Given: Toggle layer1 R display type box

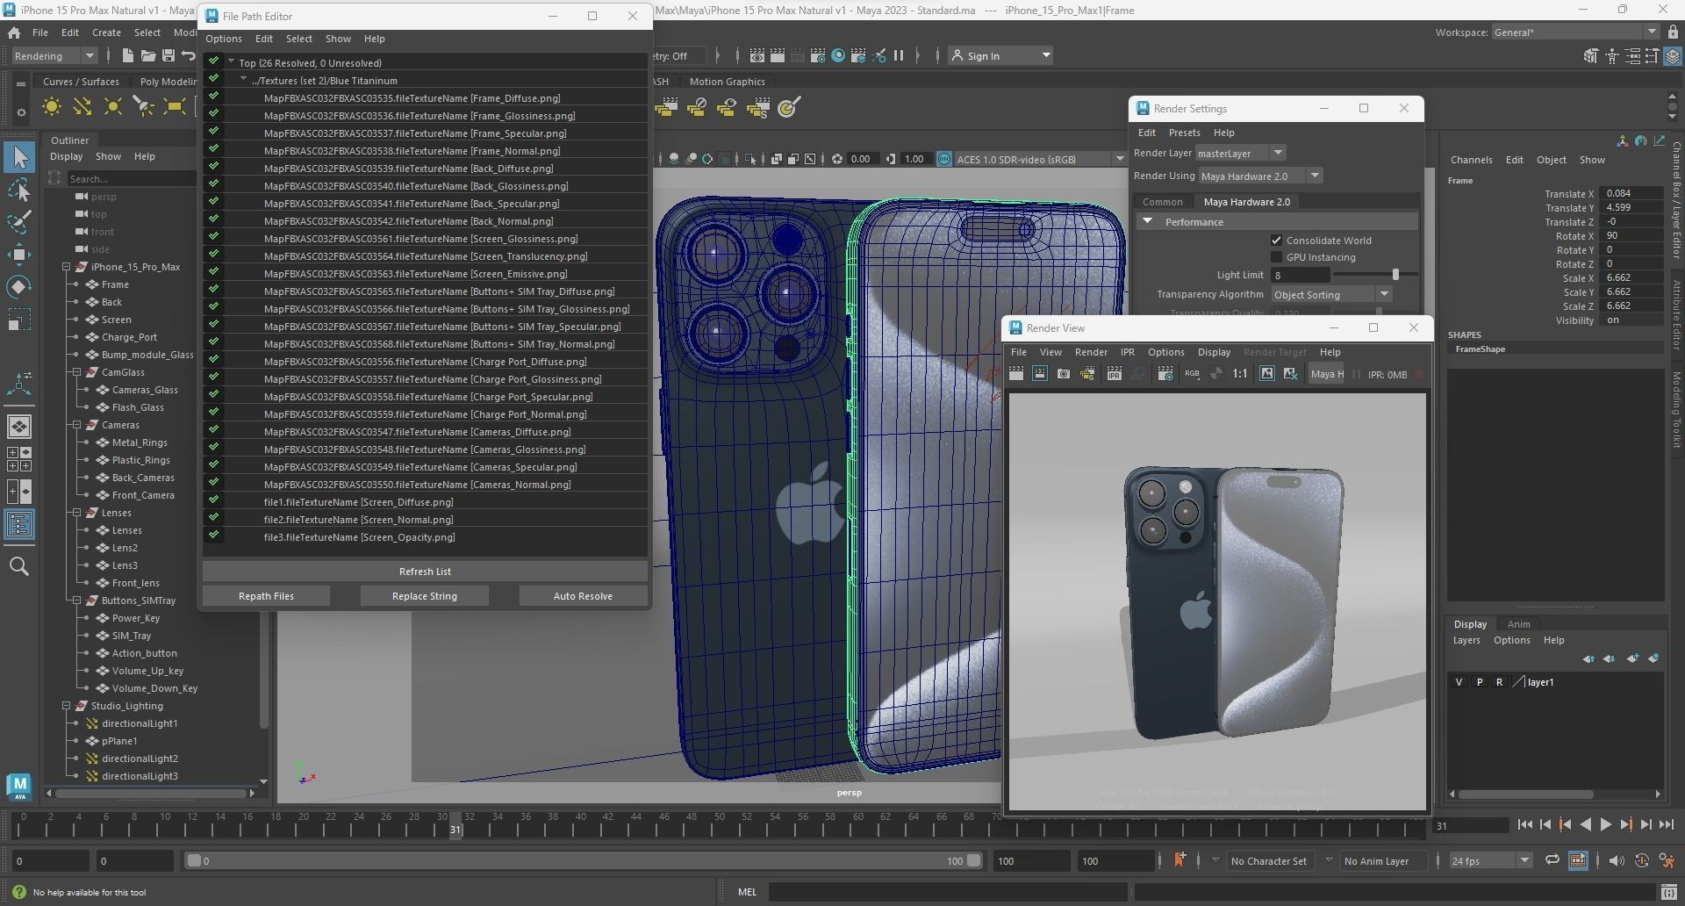Looking at the screenshot, I should (x=1499, y=682).
